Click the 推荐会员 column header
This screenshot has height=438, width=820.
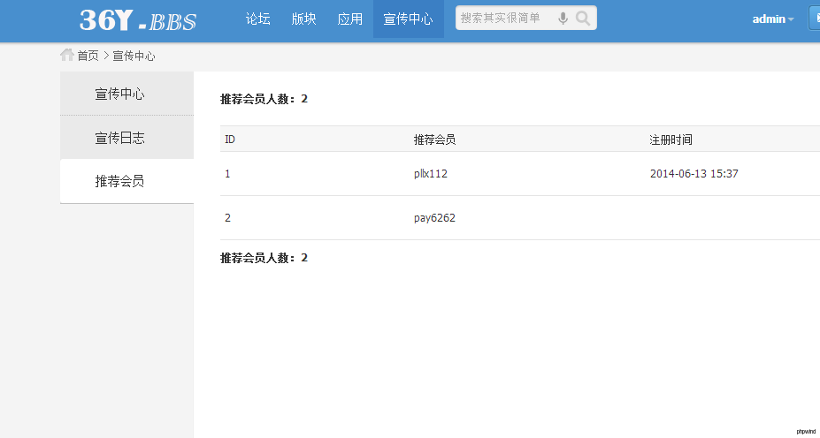(x=434, y=140)
